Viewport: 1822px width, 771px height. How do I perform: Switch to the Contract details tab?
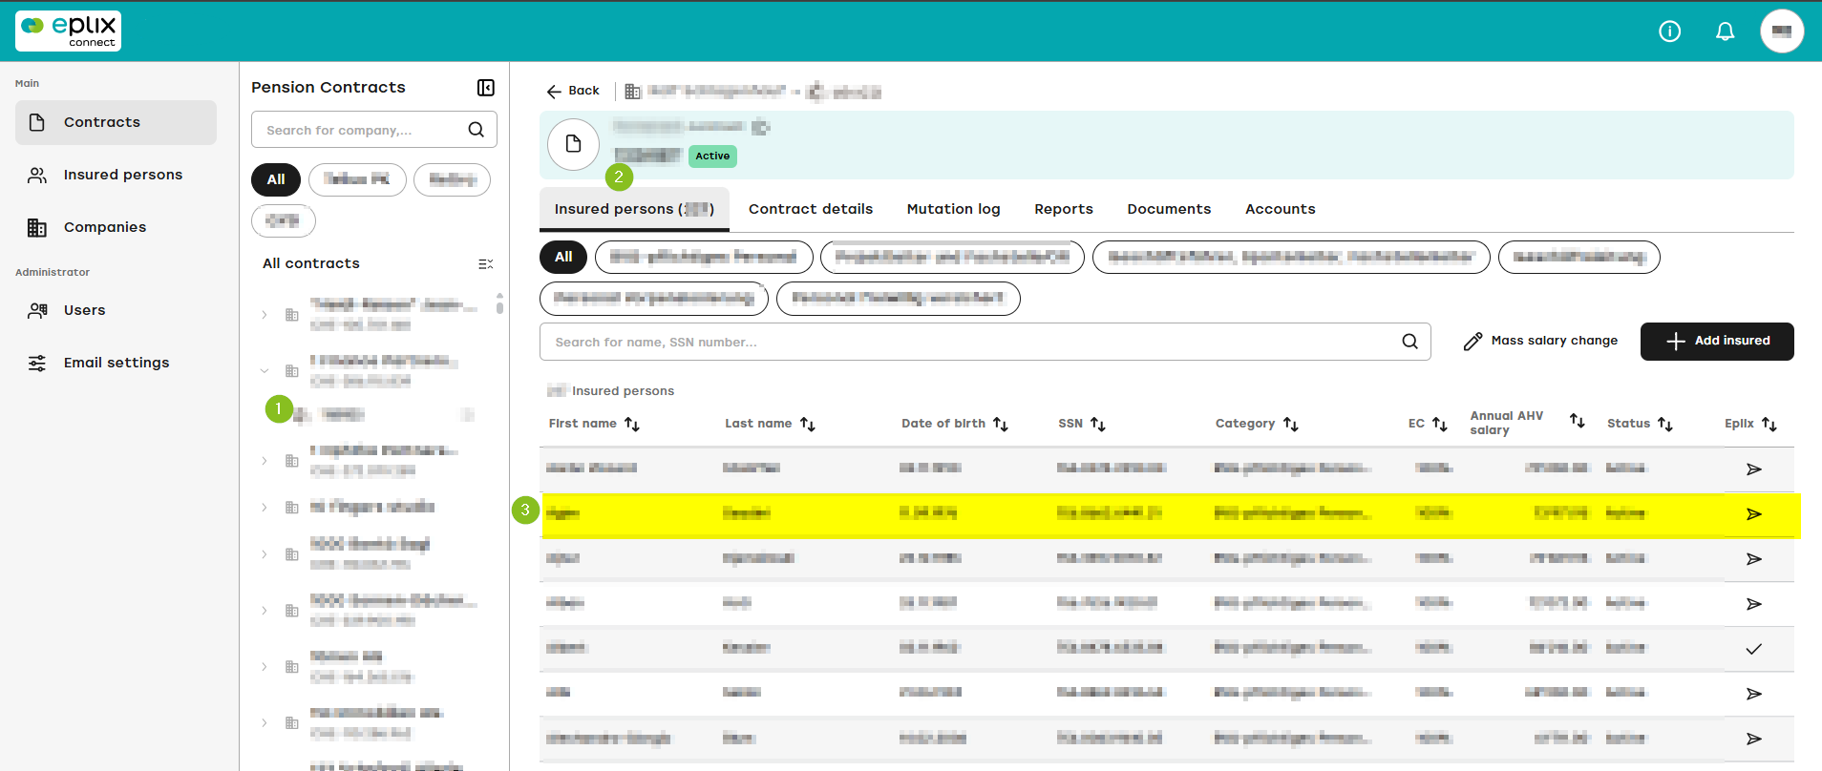click(811, 209)
